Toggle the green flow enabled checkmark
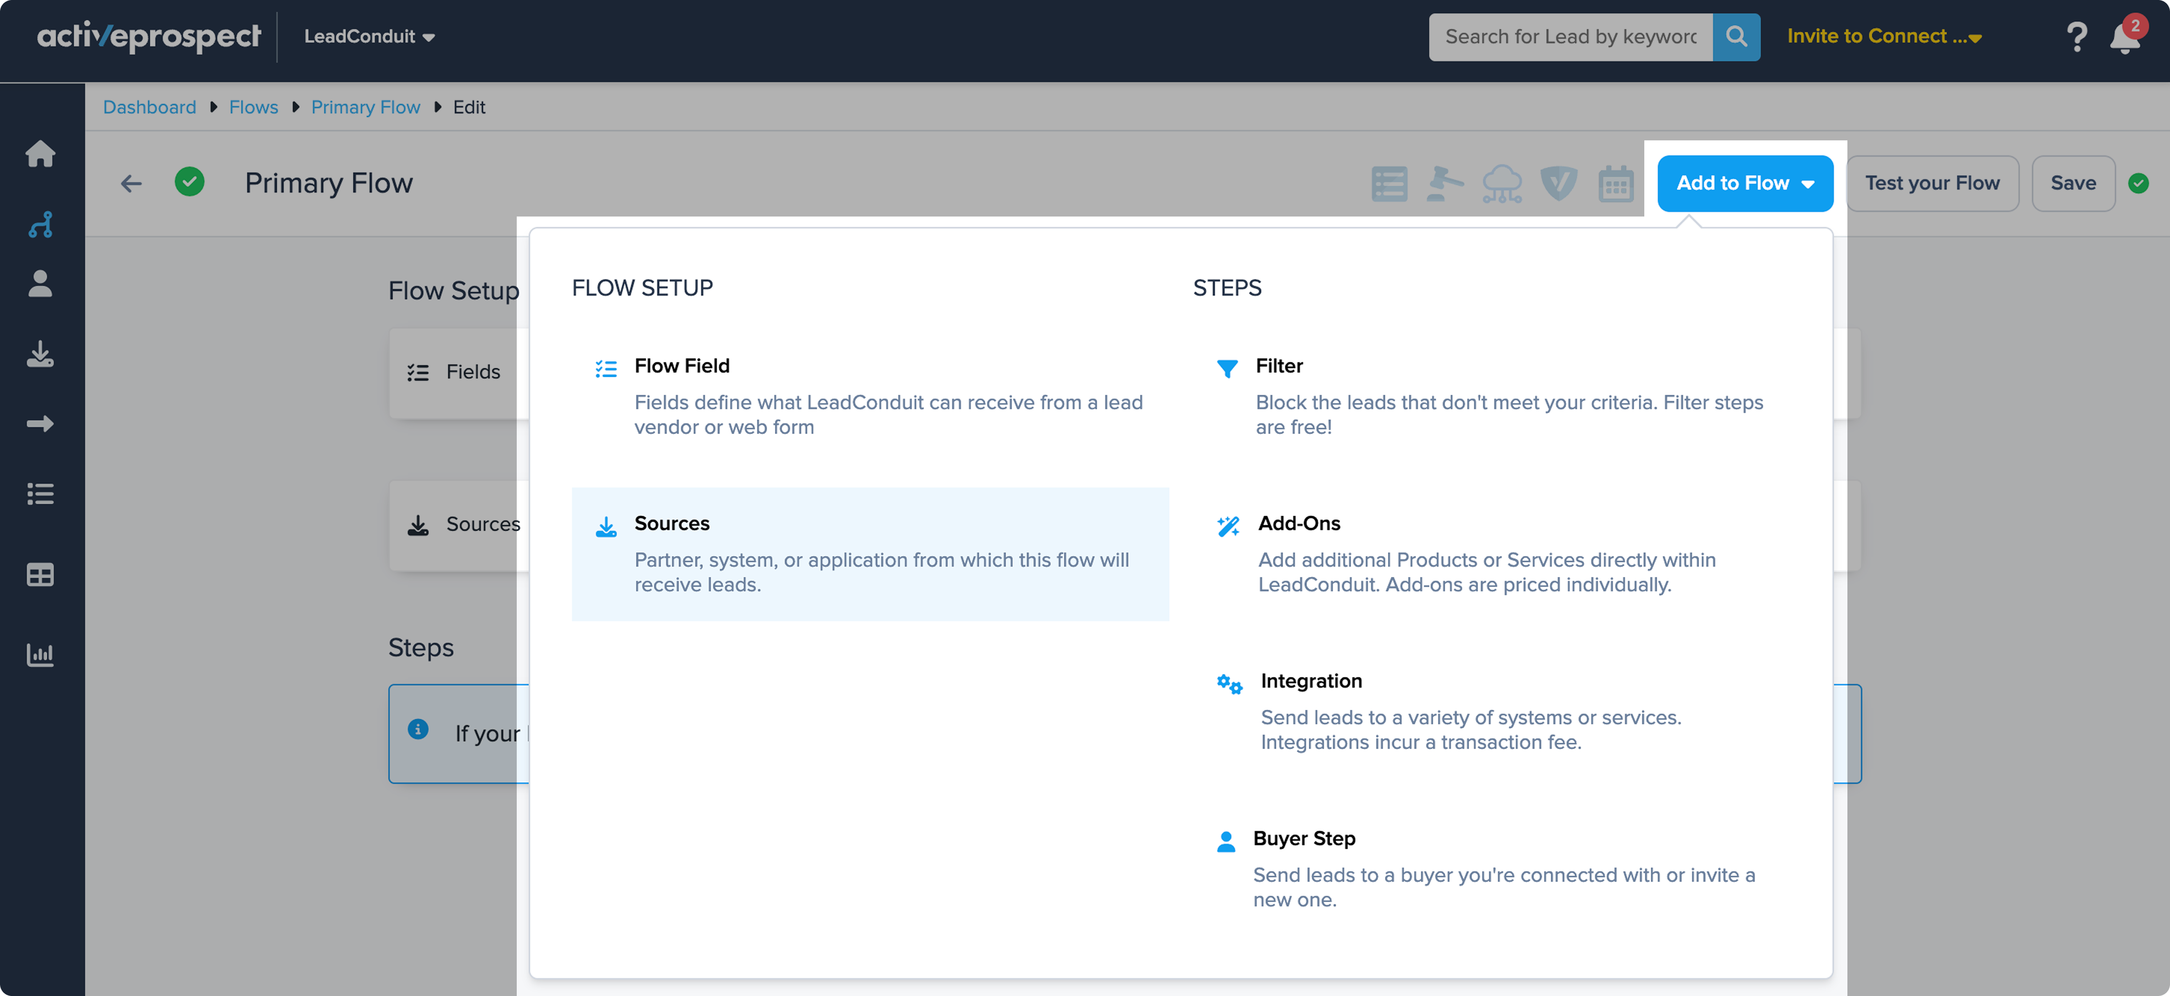This screenshot has height=996, width=2170. [190, 182]
